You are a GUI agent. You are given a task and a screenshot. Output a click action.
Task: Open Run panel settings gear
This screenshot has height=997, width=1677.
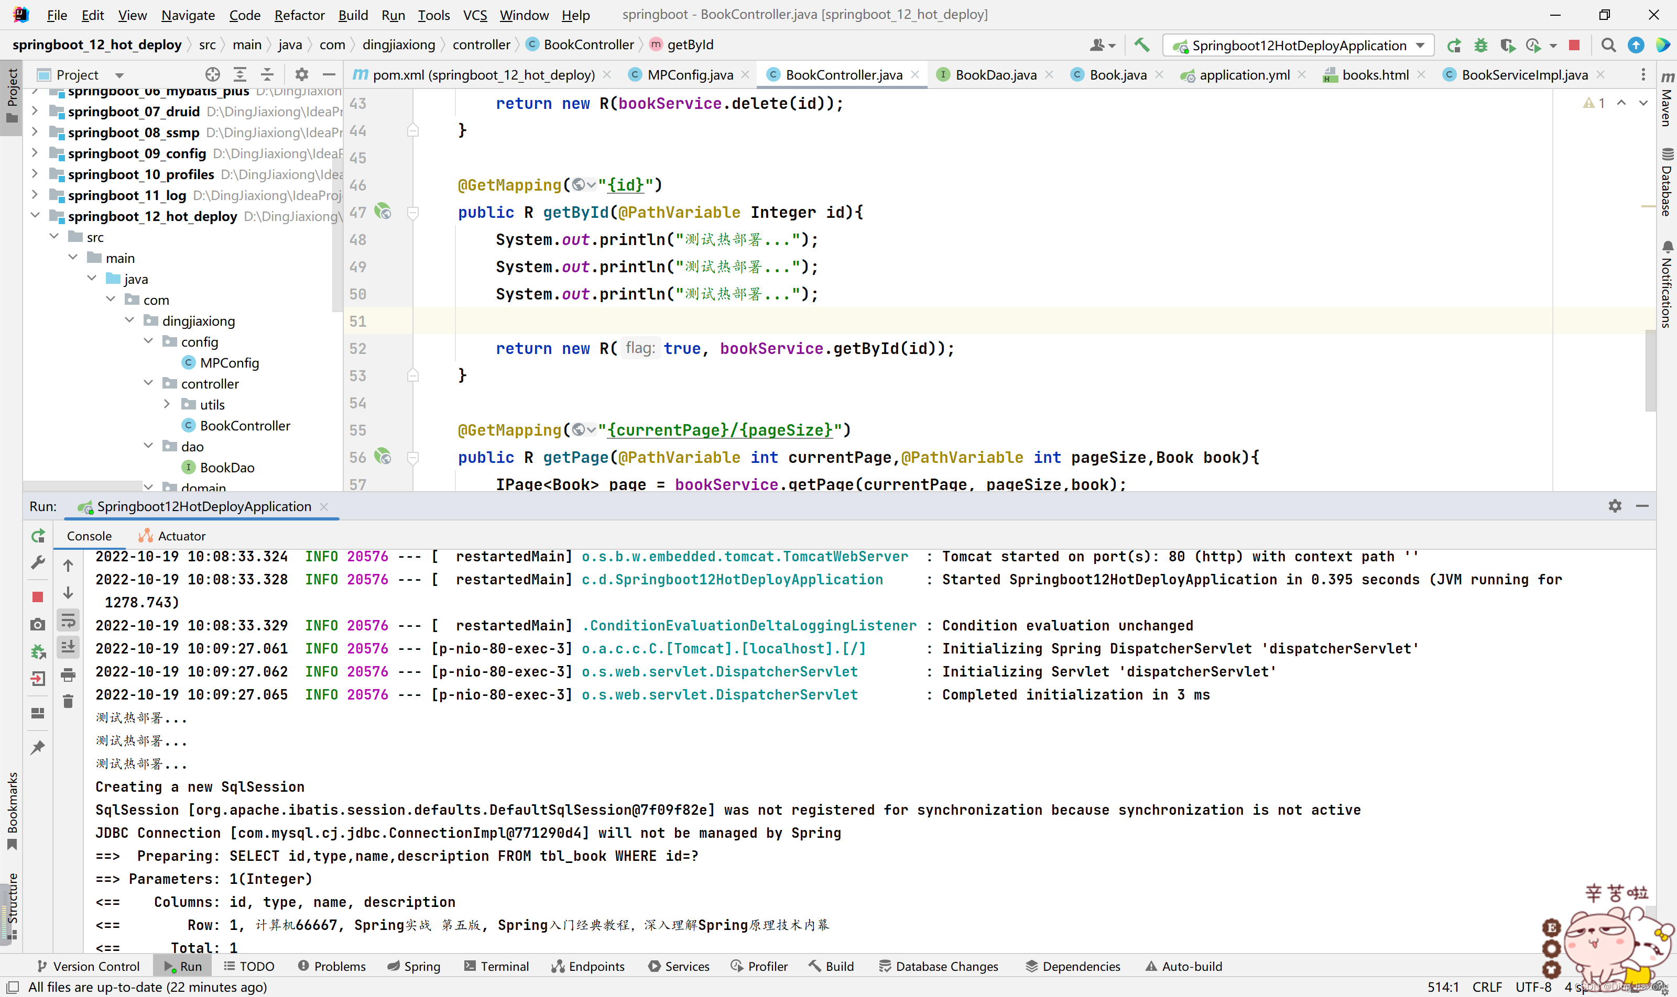click(1615, 506)
